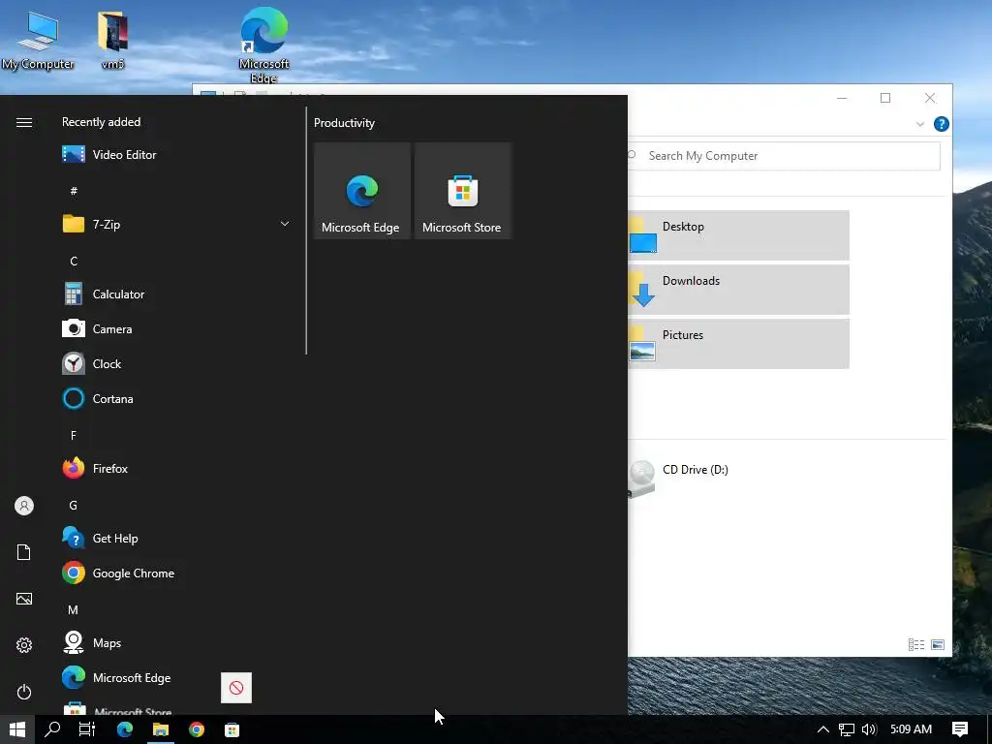Open network status tray icon

tap(847, 729)
